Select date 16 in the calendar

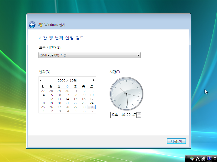84,99
